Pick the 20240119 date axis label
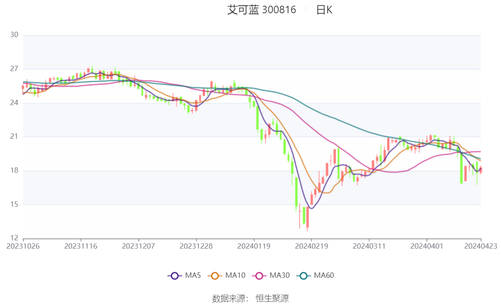Screen dimensions: 501x304 point(254,246)
